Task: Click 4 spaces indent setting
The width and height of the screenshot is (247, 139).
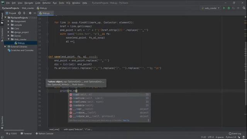Action: [x=220, y=137]
